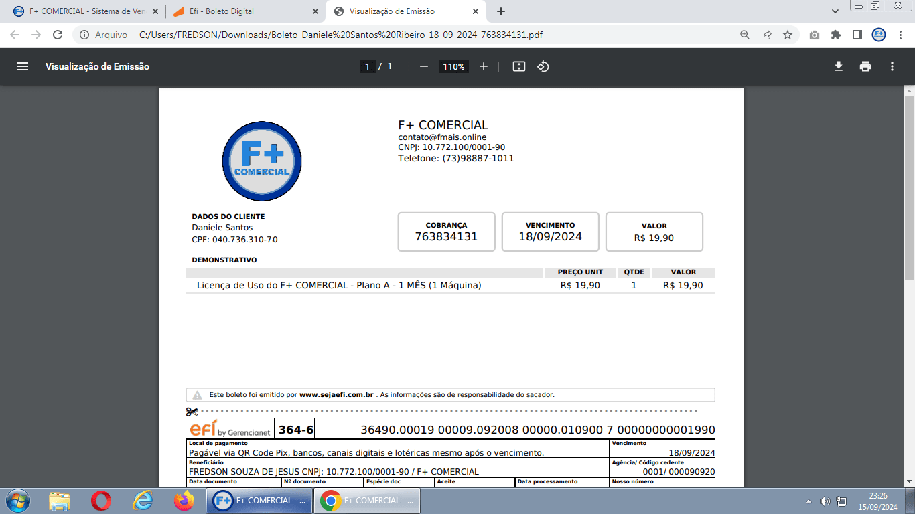Share this page icon in address bar

click(766, 35)
